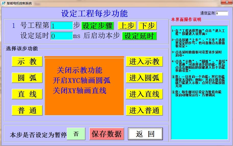Screen dimensions: 233x146
Task: Select the 示教 function button
Action: coord(27,62)
